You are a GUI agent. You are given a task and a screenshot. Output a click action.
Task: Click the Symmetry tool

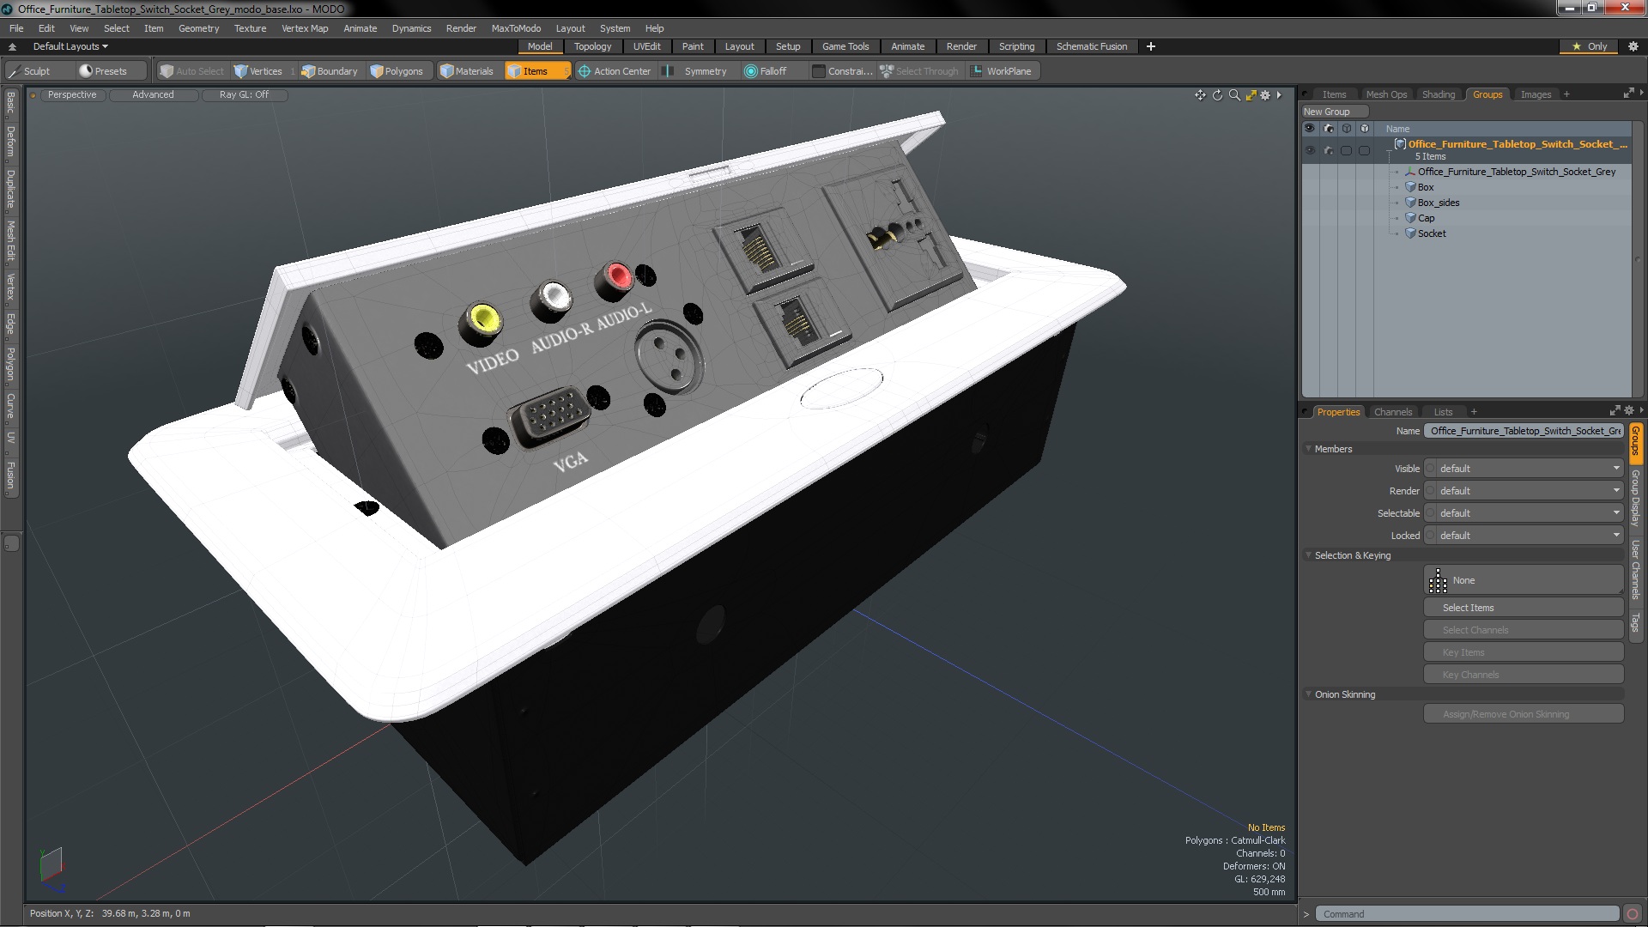click(x=697, y=71)
